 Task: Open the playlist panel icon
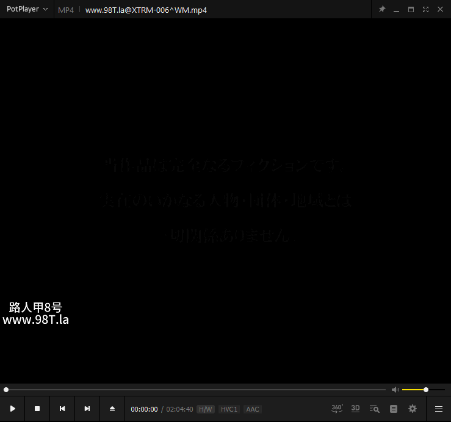tap(394, 409)
